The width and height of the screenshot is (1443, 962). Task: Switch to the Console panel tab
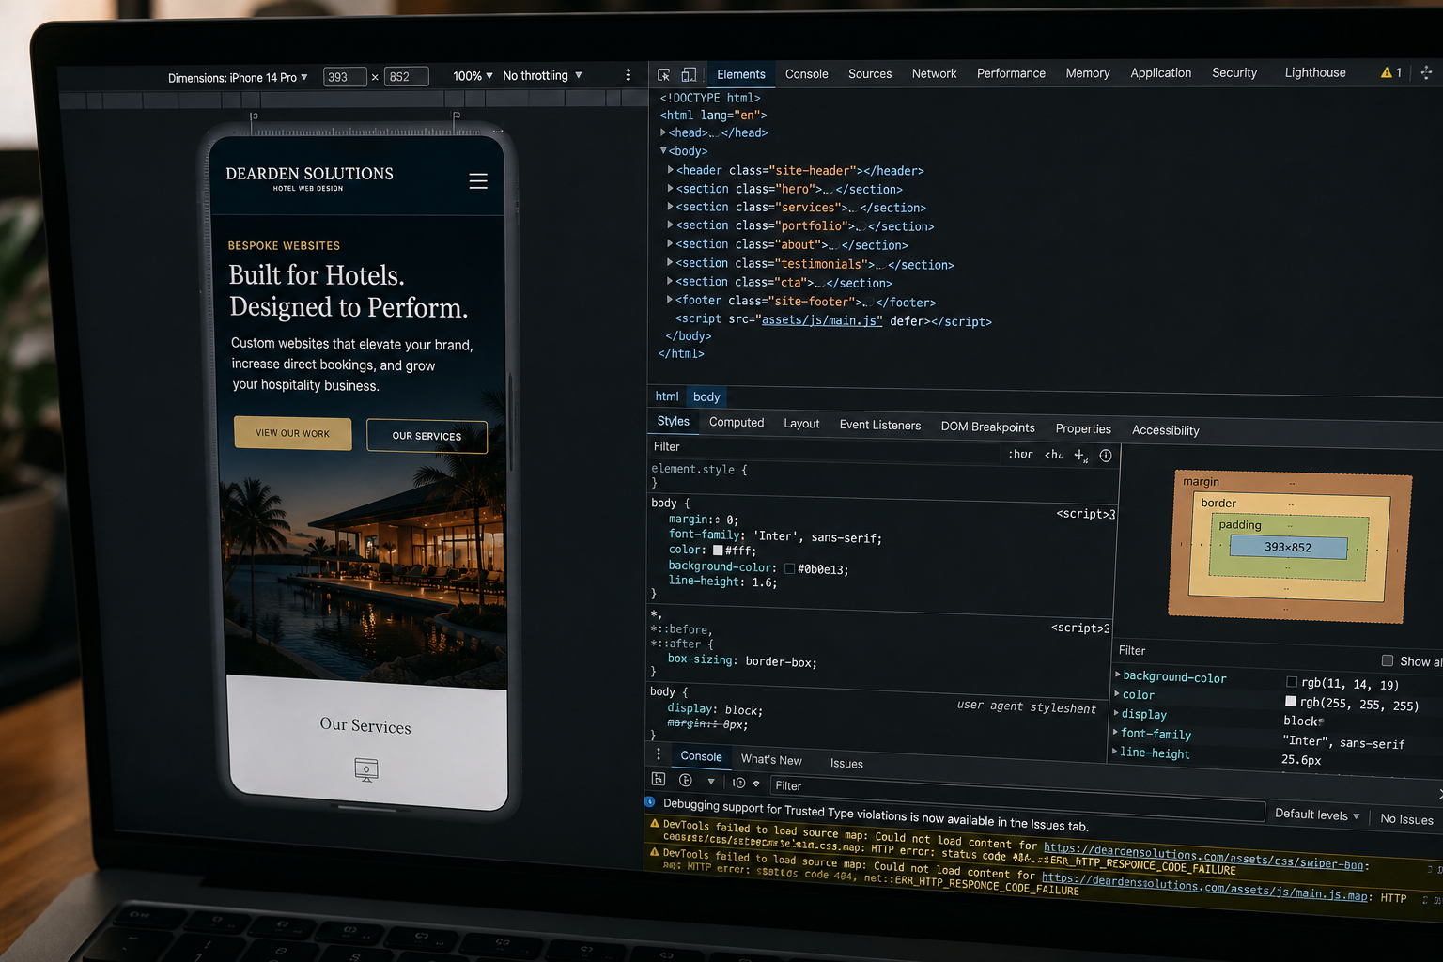[807, 74]
